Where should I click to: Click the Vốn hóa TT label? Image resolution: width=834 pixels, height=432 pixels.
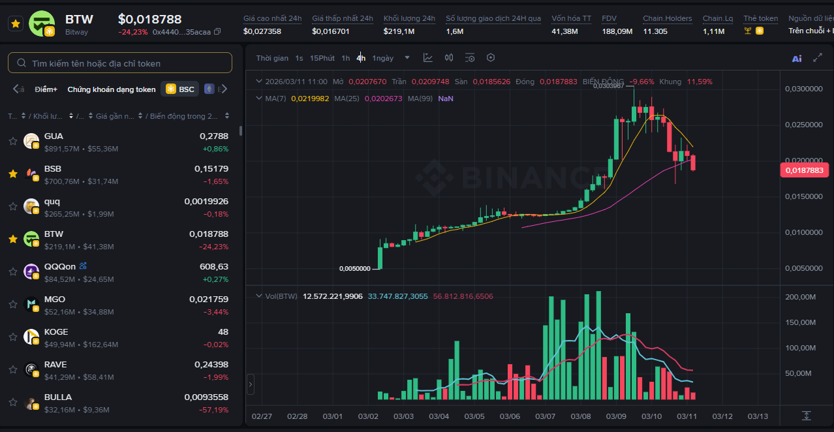click(x=571, y=18)
